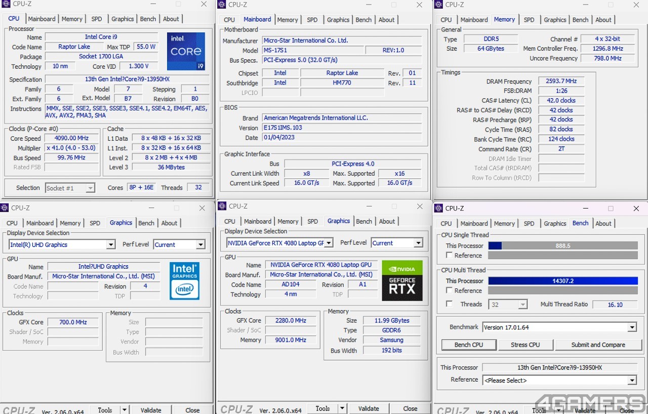The width and height of the screenshot is (648, 414).
Task: Click the 64 GBytes memory size value
Action: (490, 49)
